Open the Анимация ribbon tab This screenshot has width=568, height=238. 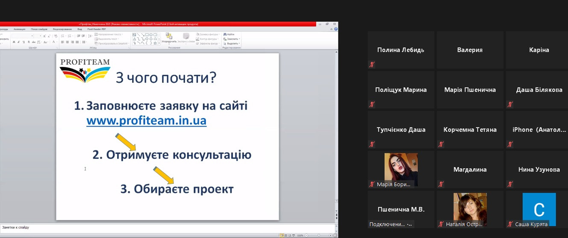19,29
